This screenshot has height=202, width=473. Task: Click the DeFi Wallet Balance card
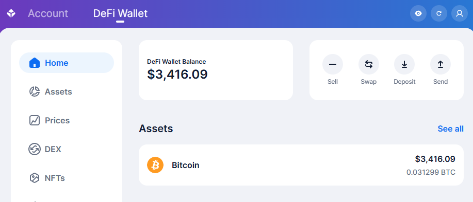(x=216, y=70)
